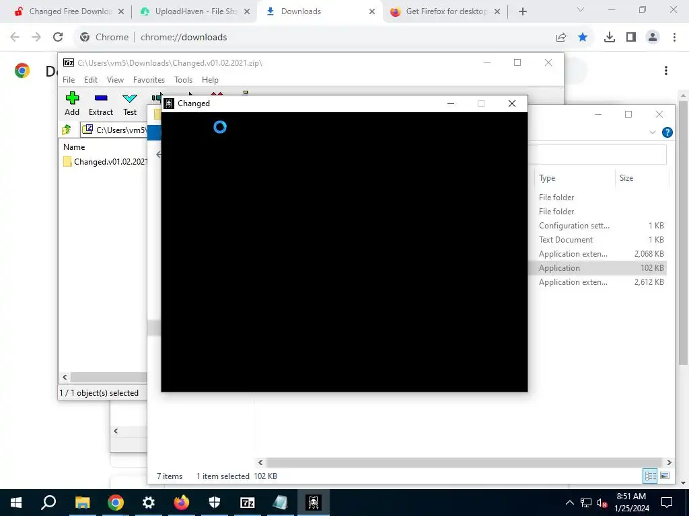
Task: Select the Changed.v01.02.2021 folder in 7-Zip
Action: point(104,161)
